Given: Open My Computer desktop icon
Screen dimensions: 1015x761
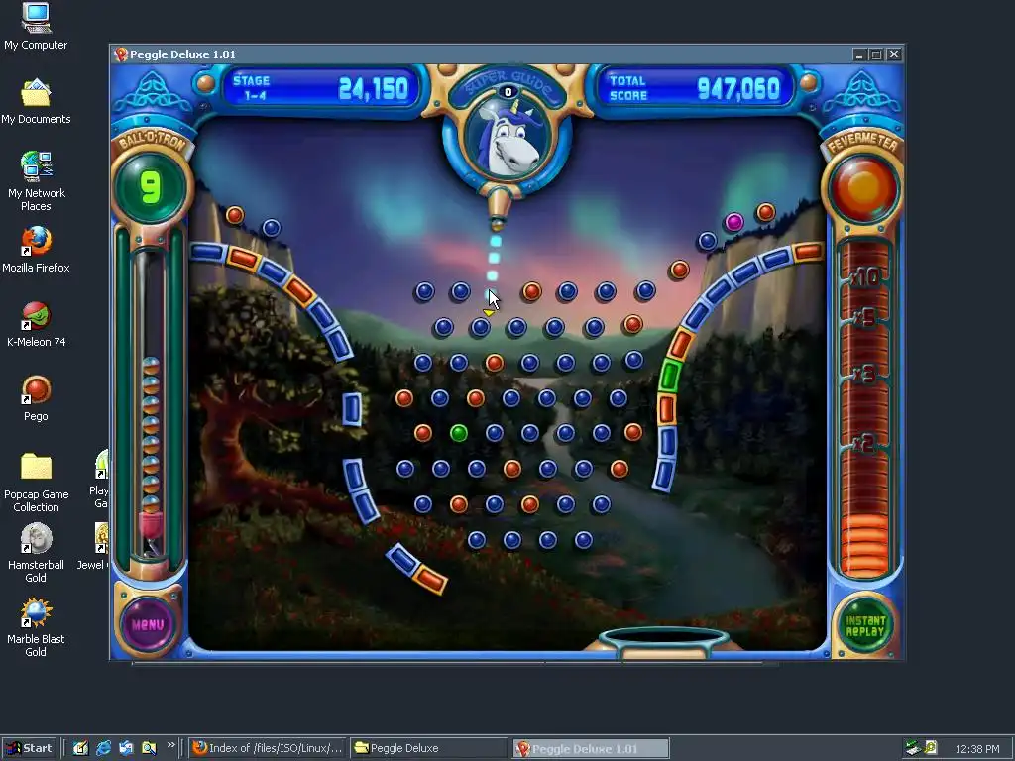Looking at the screenshot, I should point(36,27).
